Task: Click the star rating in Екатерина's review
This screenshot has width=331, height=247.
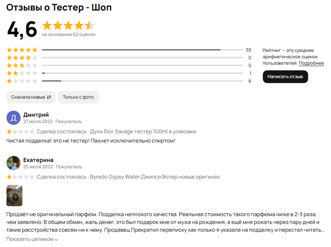Action: pyautogui.click(x=21, y=177)
